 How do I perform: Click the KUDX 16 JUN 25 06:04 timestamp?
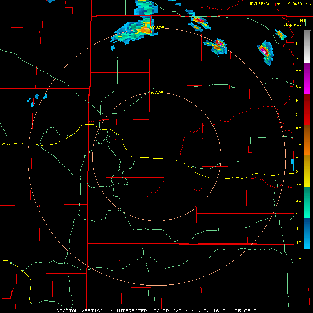[228, 311]
